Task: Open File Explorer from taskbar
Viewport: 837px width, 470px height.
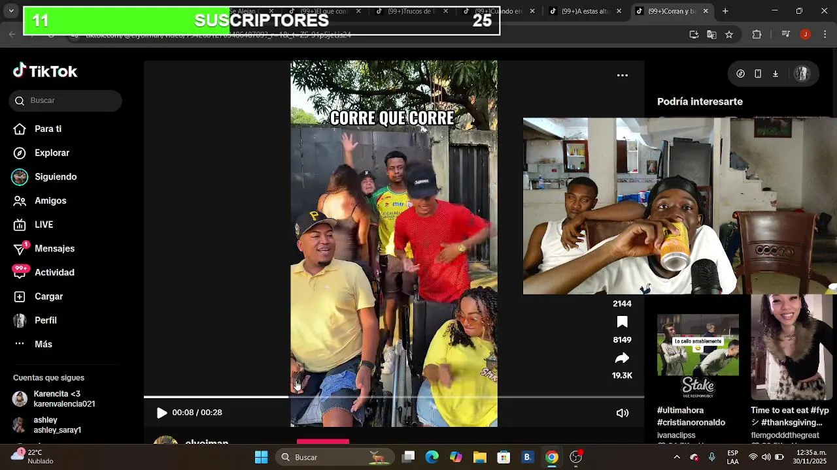Action: pyautogui.click(x=480, y=457)
